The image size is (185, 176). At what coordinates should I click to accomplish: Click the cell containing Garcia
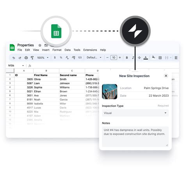coord(72,100)
